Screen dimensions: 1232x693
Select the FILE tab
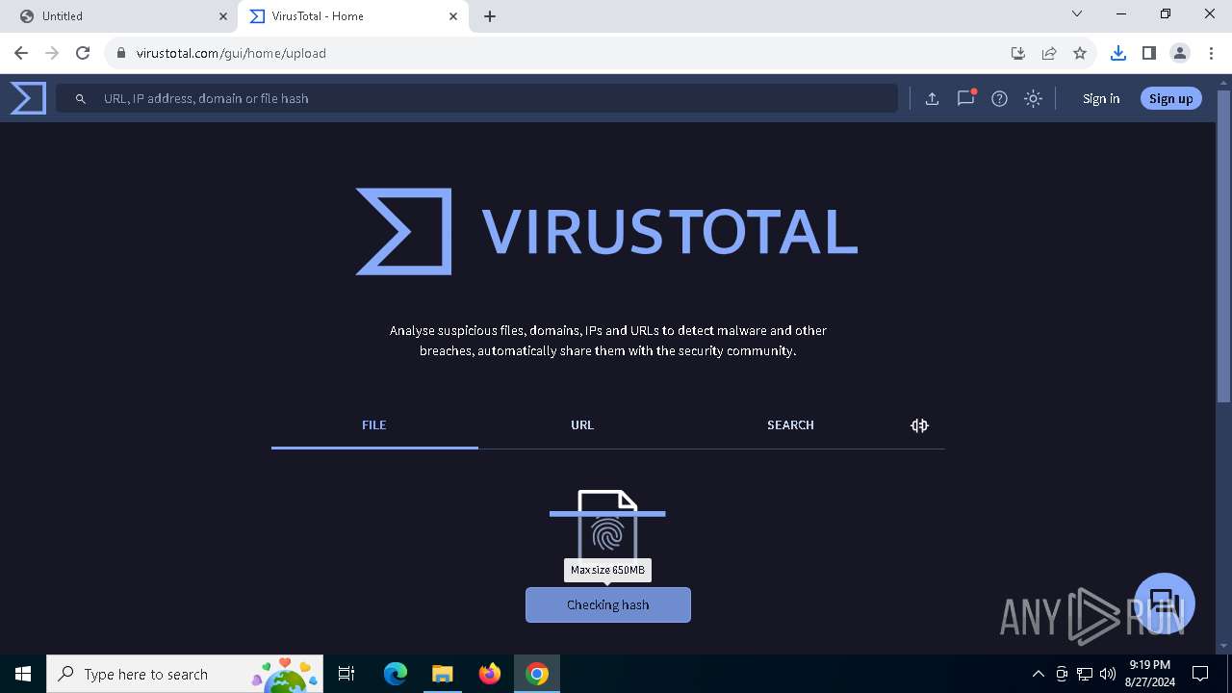374,424
